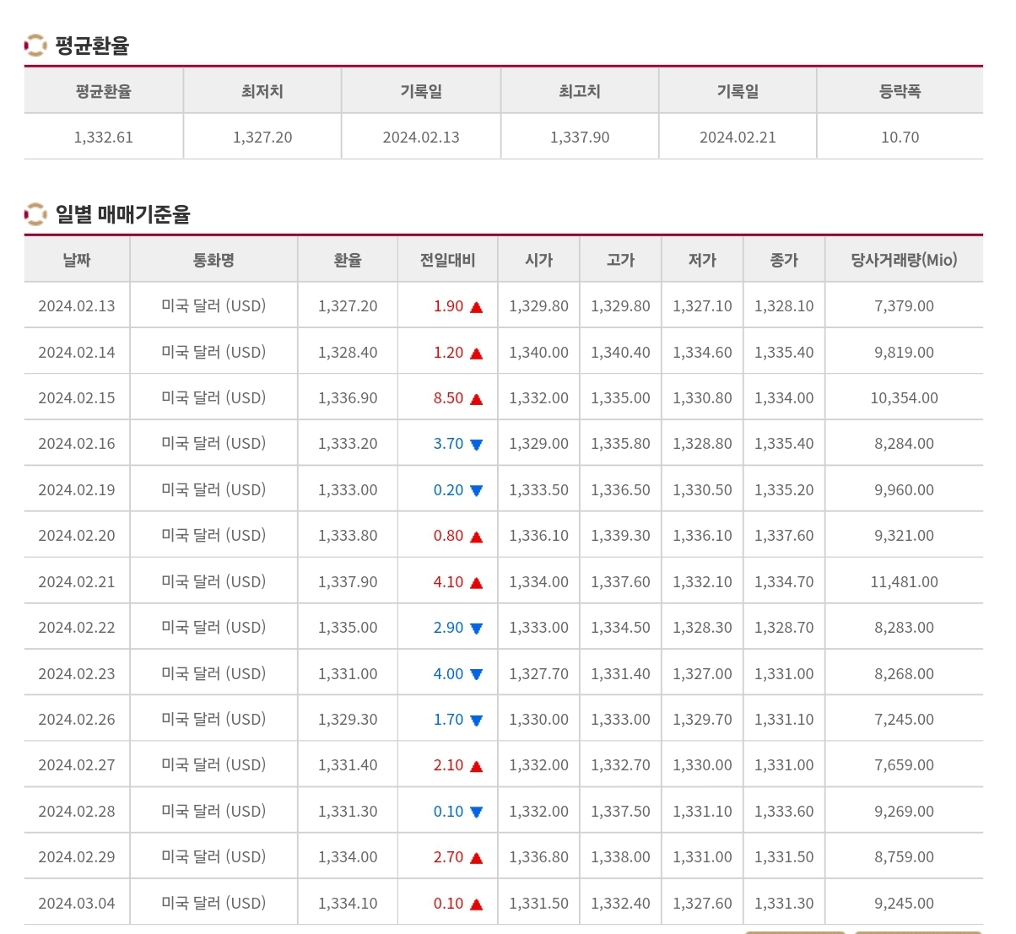Select the closing price 1,333.60
Screen dimensions: 1016x934
(x=784, y=812)
